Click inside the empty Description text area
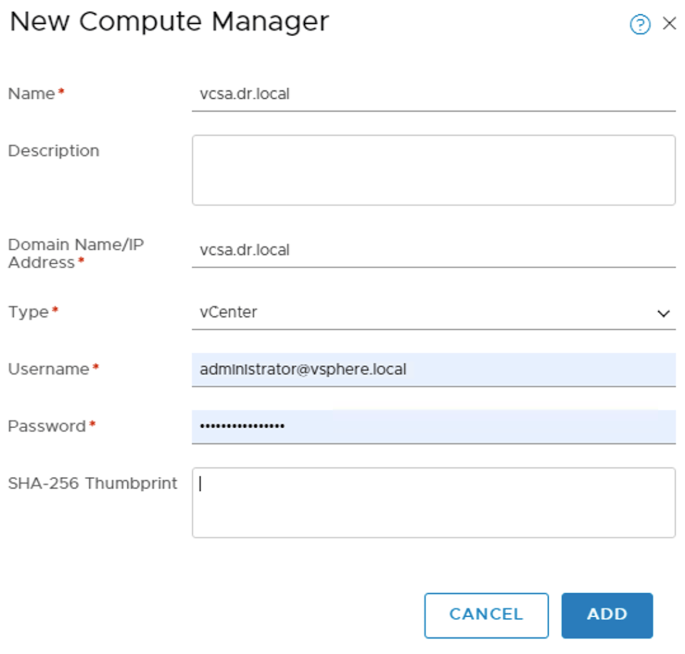This screenshot has width=685, height=654. (433, 170)
